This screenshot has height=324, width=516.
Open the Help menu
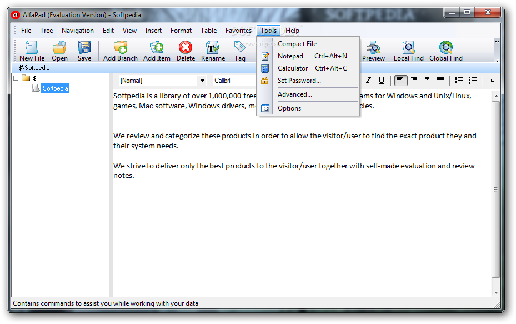[x=292, y=31]
